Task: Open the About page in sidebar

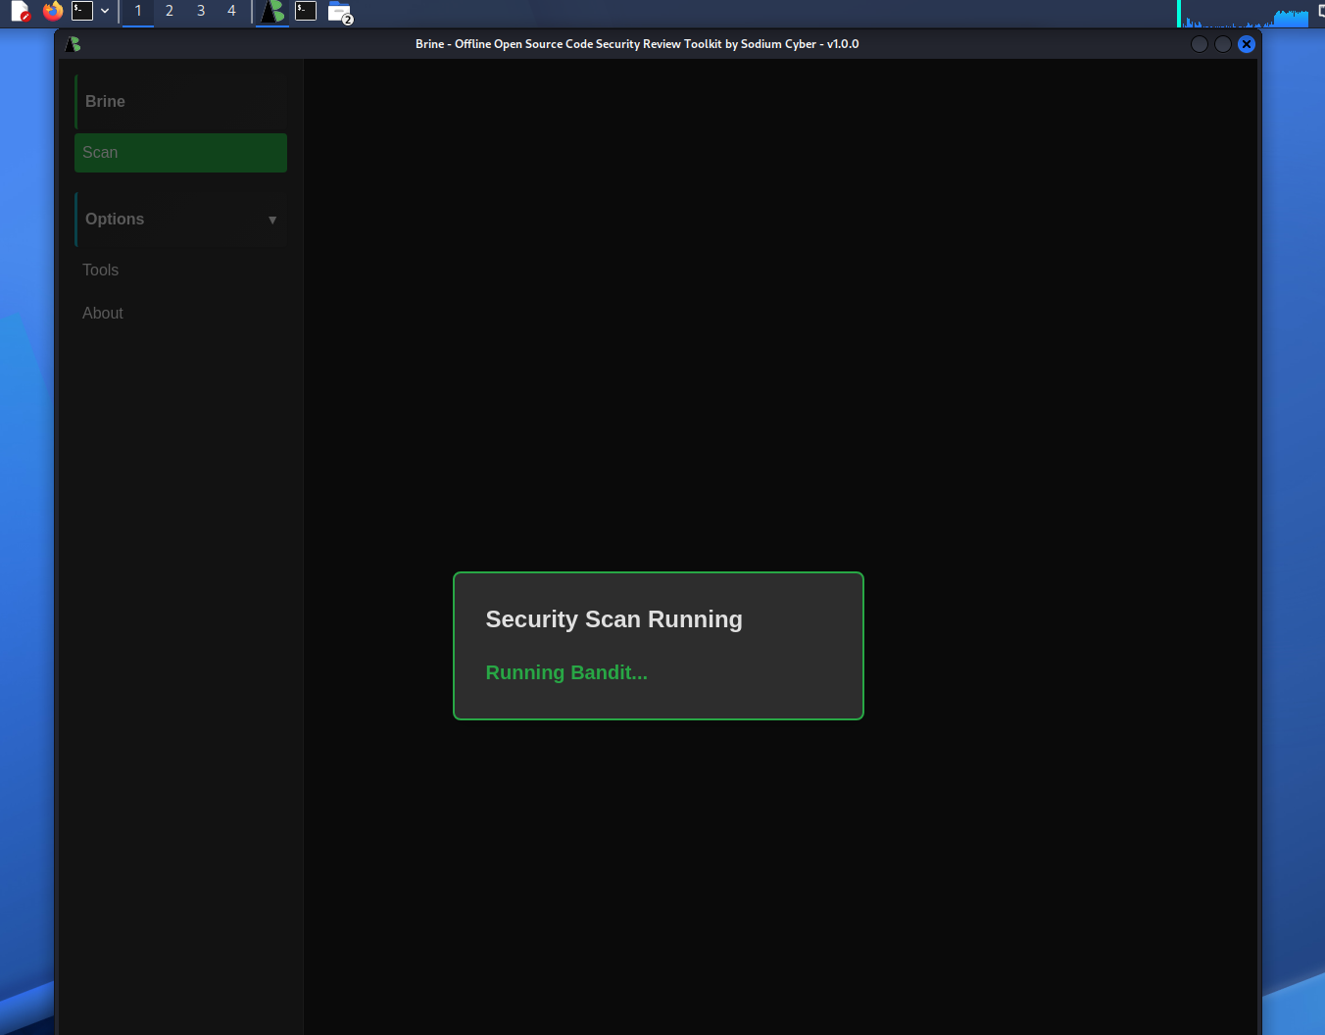Action: point(103,314)
